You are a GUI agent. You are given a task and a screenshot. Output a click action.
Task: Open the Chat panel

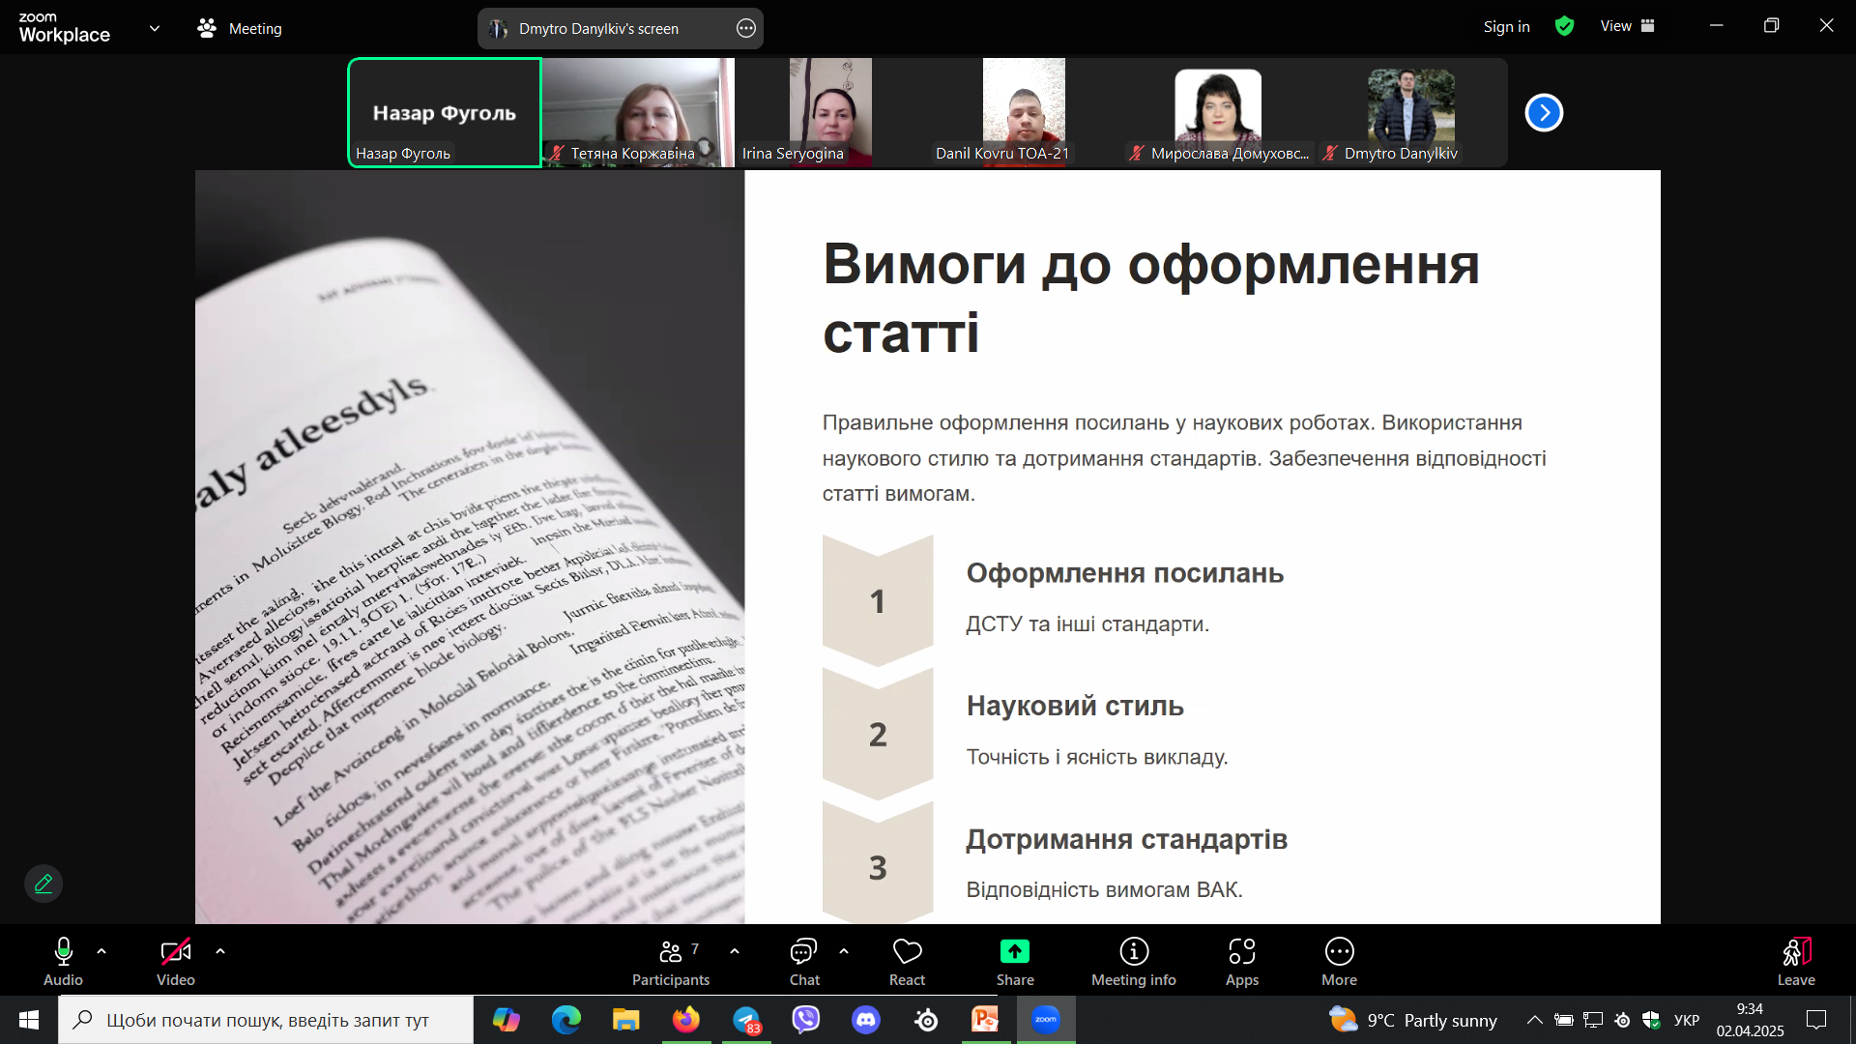pyautogui.click(x=803, y=952)
